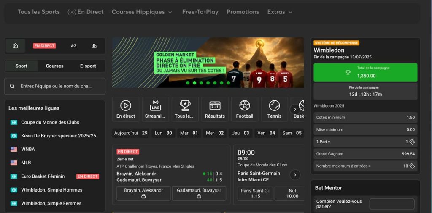Open Free-To-Play menu item
The width and height of the screenshot is (432, 213).
[x=200, y=12]
